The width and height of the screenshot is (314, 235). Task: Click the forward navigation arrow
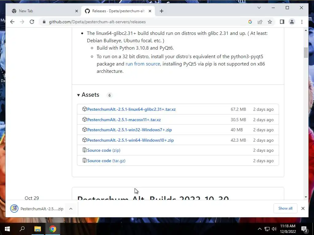pos(22,22)
